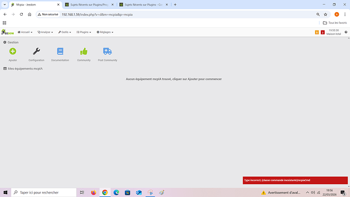Screen dimensions: 350x197
Task: Click the Jeedom logo
Action: click(8, 32)
